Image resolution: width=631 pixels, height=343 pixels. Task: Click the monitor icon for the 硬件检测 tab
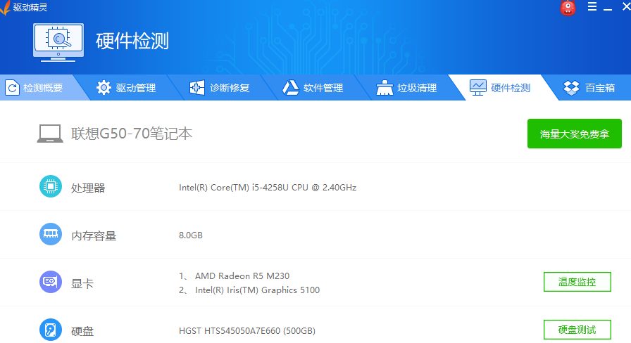(x=477, y=88)
